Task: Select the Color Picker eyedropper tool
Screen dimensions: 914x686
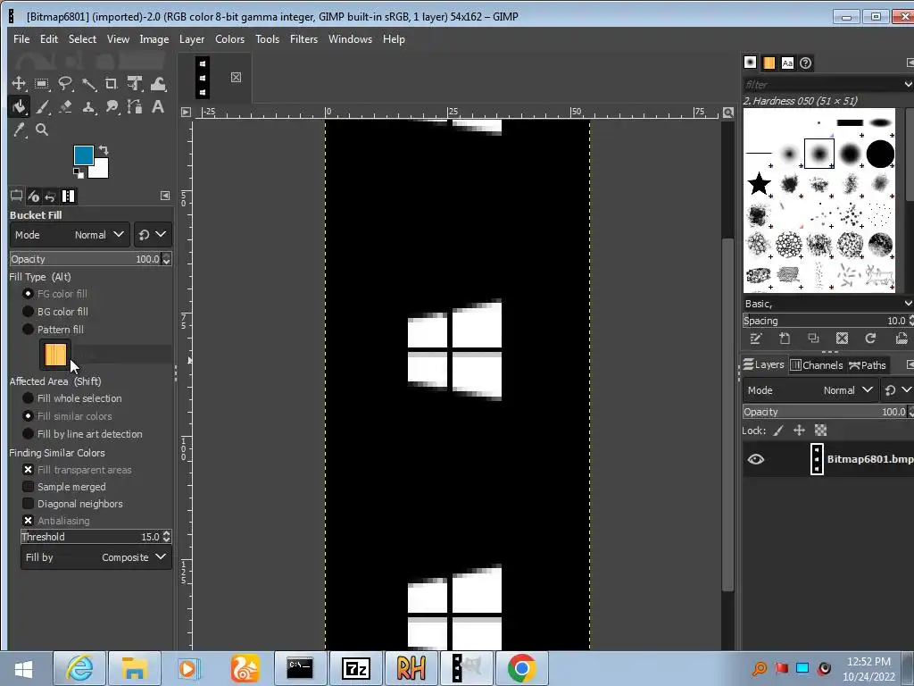Action: 19,130
